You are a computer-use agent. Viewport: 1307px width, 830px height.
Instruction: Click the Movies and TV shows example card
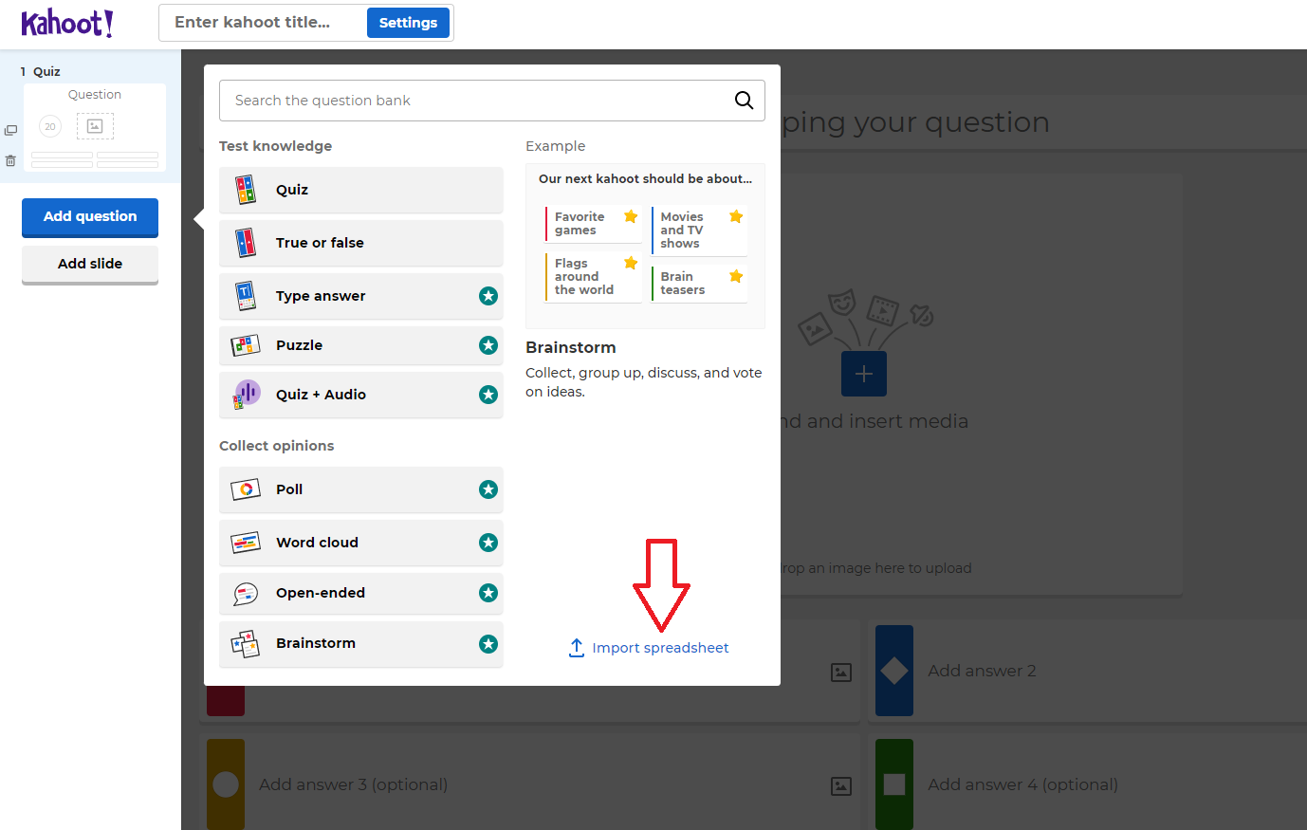[x=700, y=231]
